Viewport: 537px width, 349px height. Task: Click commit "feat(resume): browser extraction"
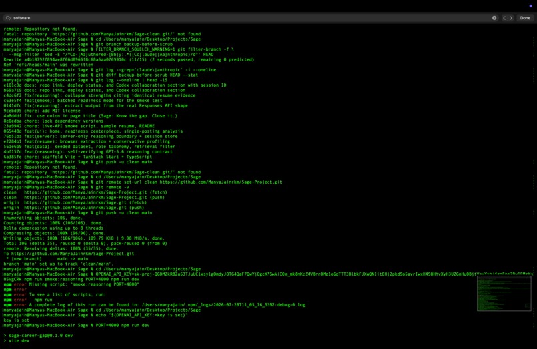pos(87,141)
